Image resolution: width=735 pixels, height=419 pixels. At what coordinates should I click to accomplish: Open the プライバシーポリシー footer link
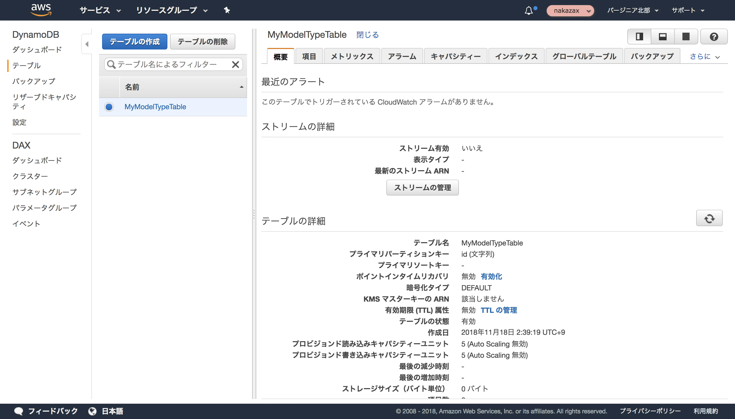[650, 411]
